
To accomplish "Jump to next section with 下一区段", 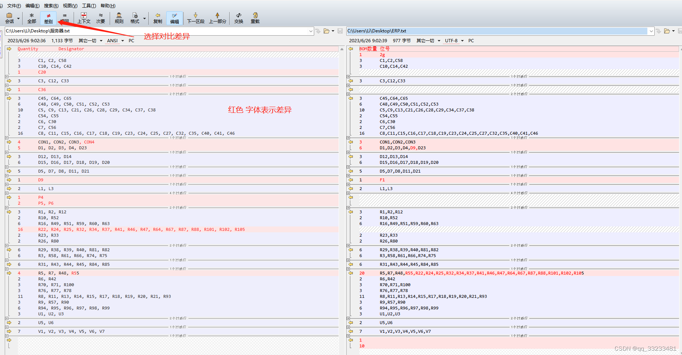I will tap(195, 18).
